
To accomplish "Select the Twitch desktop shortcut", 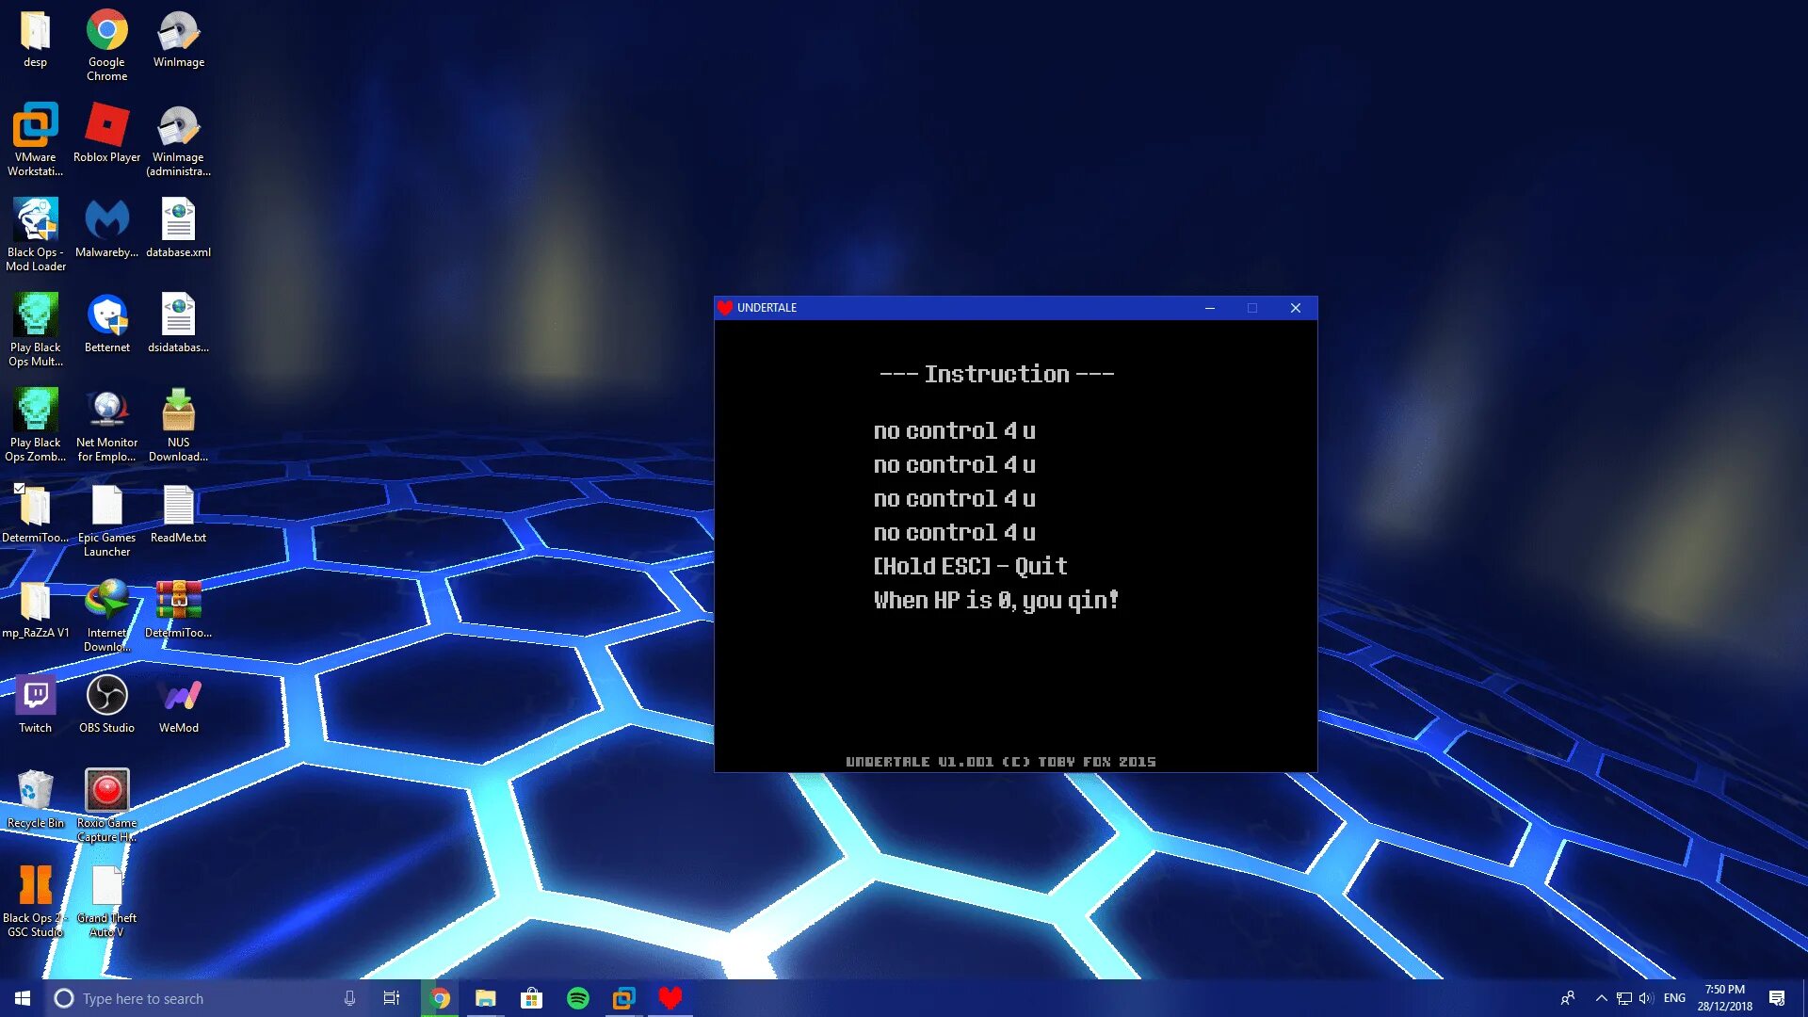I will coord(35,698).
